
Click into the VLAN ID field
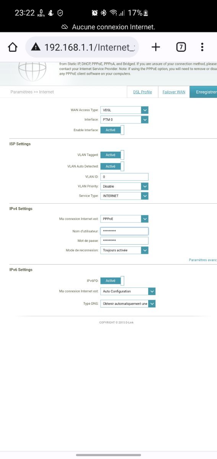coord(124,177)
